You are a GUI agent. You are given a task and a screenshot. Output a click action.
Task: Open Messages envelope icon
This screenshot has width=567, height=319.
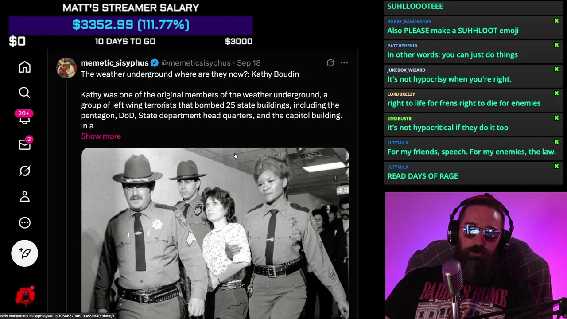[25, 144]
